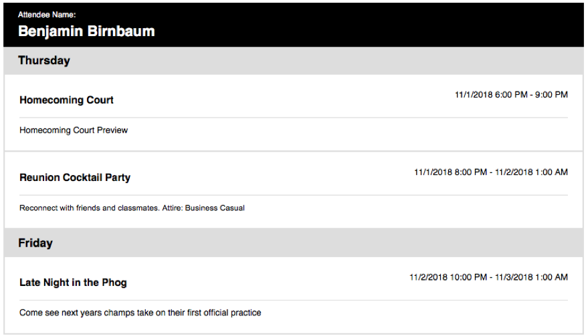Click the 11/2/2018 10:00 PM start time
The height and width of the screenshot is (336, 586).
click(448, 277)
